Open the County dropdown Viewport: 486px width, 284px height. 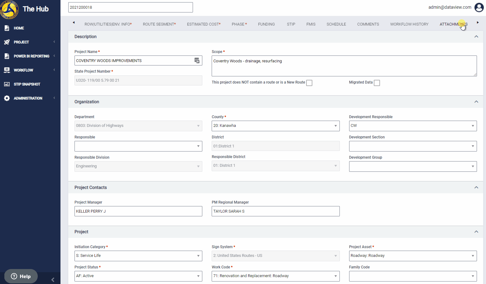pyautogui.click(x=276, y=126)
